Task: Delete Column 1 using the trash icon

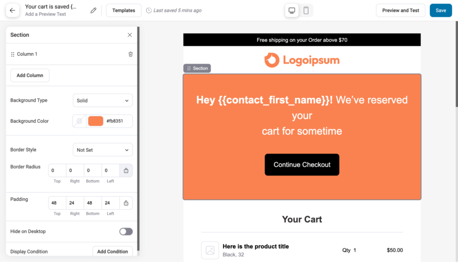Action: [130, 54]
